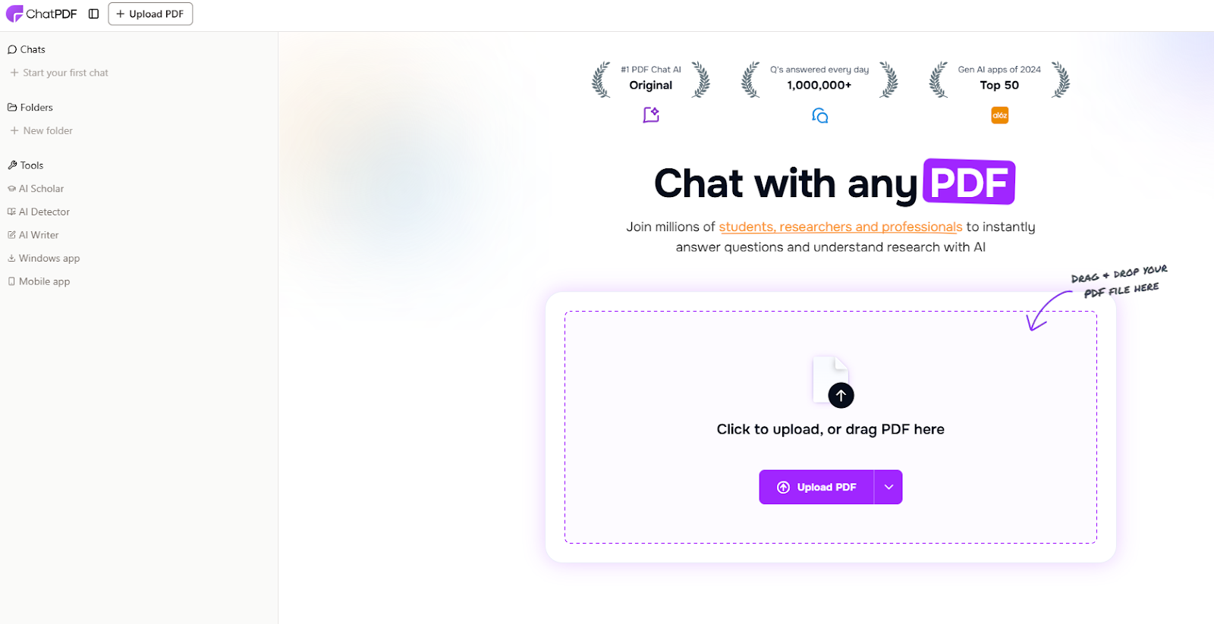Download the Windows app

pyautogui.click(x=44, y=259)
